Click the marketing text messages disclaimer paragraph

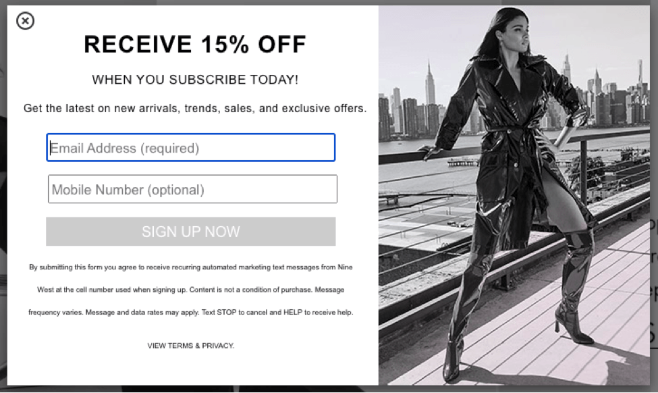coord(191,290)
